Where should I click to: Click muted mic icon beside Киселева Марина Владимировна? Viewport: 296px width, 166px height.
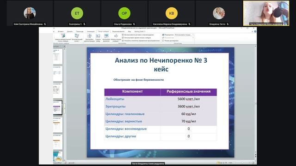pyautogui.click(x=189, y=24)
